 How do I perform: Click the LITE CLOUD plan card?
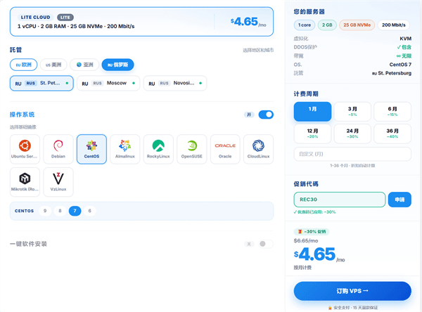(141, 22)
